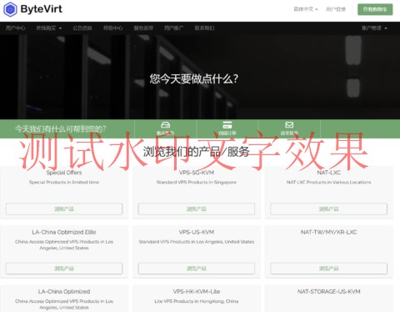The width and height of the screenshot is (400, 312).
Task: Open 公告信息 in the navigation bar
Action: (82, 28)
